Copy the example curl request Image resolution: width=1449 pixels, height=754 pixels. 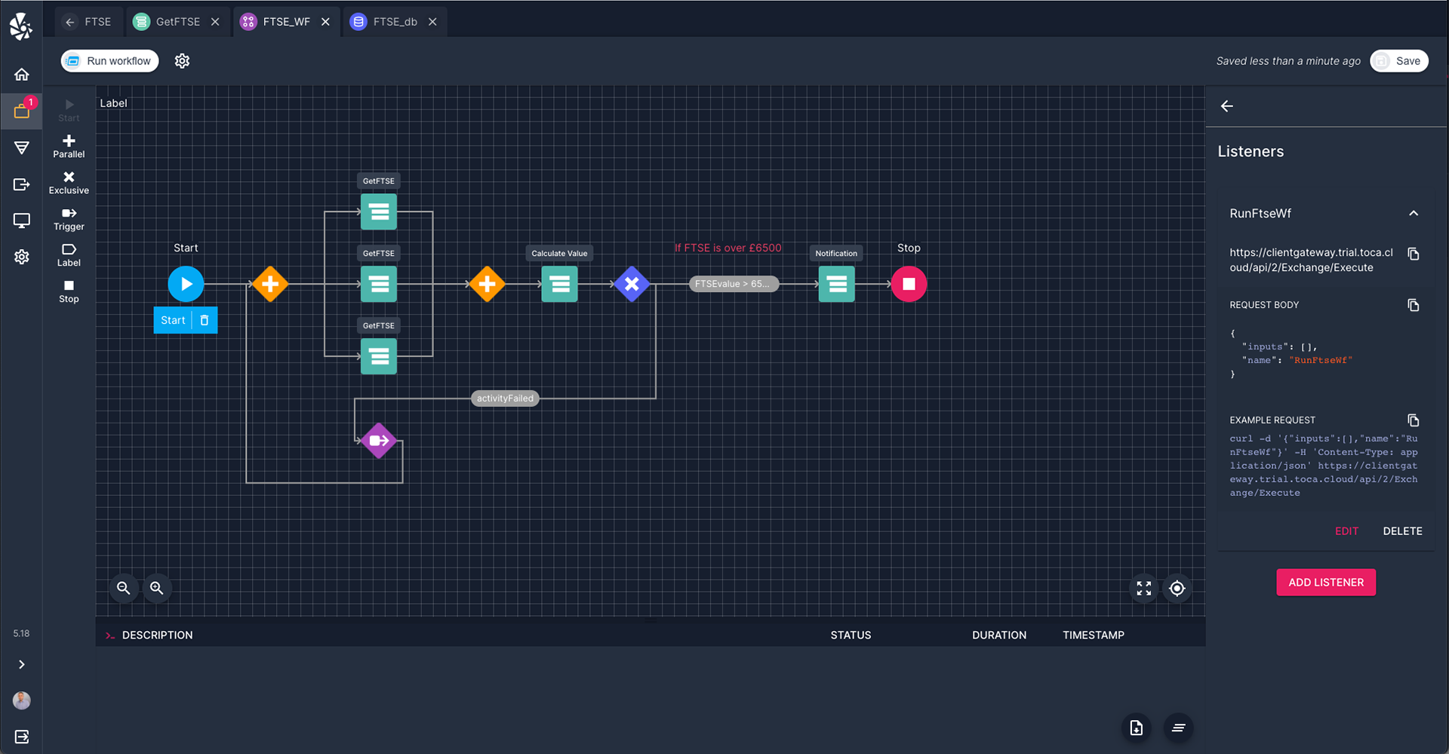[x=1414, y=420]
